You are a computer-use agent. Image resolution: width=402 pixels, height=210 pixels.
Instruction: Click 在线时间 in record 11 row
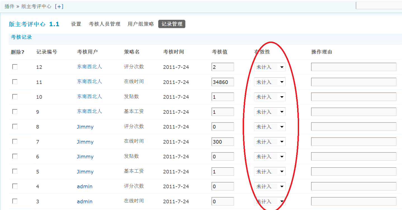pyautogui.click(x=134, y=81)
